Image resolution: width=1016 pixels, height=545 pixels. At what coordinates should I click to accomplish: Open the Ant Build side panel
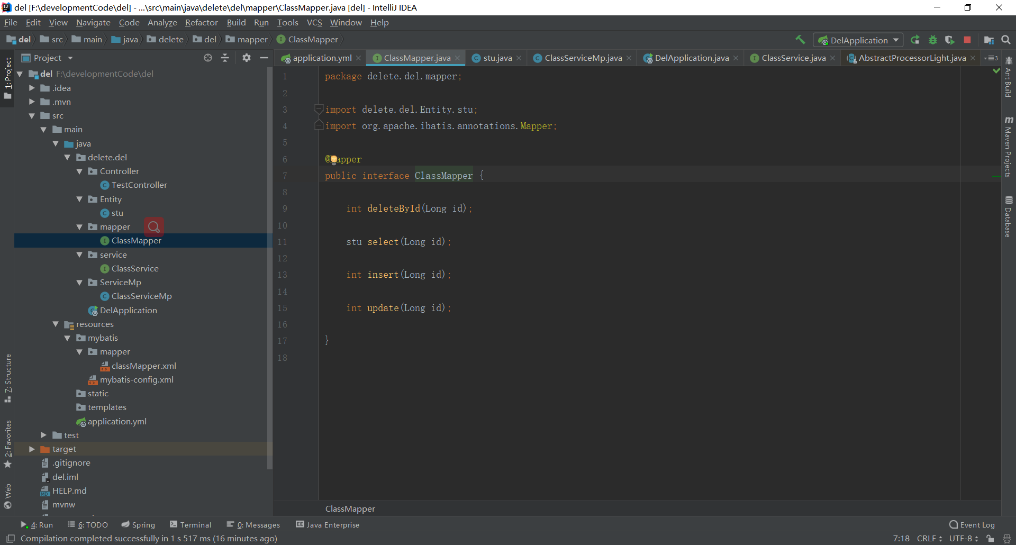coord(1009,77)
